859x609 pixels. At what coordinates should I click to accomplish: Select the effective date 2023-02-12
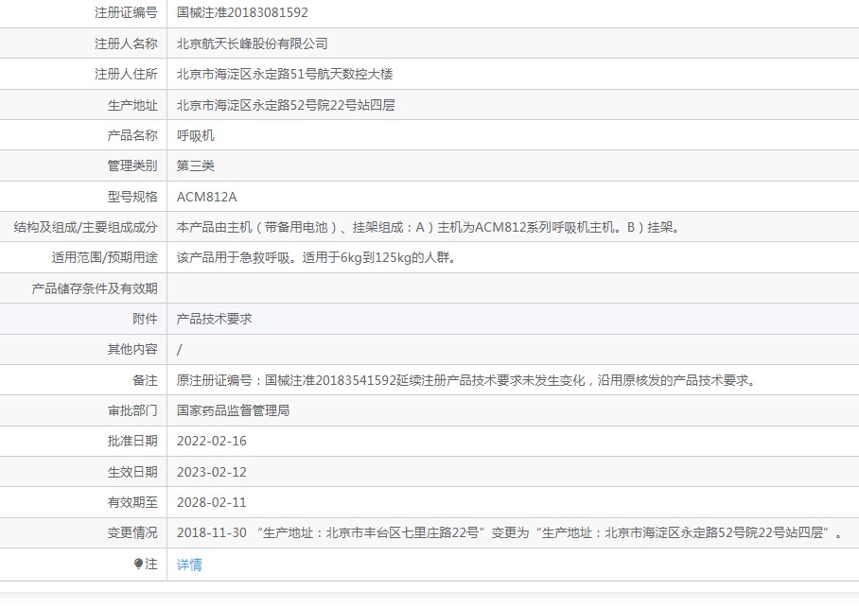[212, 472]
